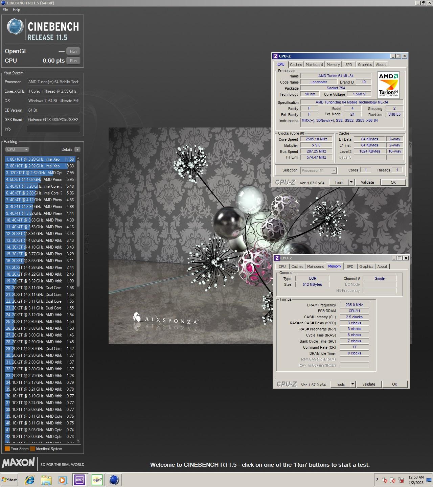Show hidden tray icons arrow
This screenshot has width=433, height=487.
377,480
